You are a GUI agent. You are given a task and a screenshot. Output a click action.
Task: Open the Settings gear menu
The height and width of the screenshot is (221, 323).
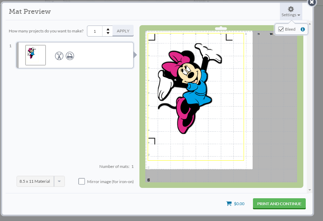pos(291,12)
